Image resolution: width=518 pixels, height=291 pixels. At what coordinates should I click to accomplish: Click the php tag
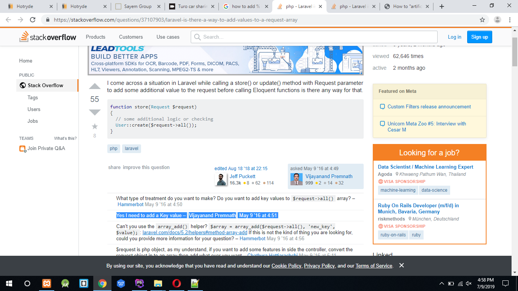pos(114,149)
